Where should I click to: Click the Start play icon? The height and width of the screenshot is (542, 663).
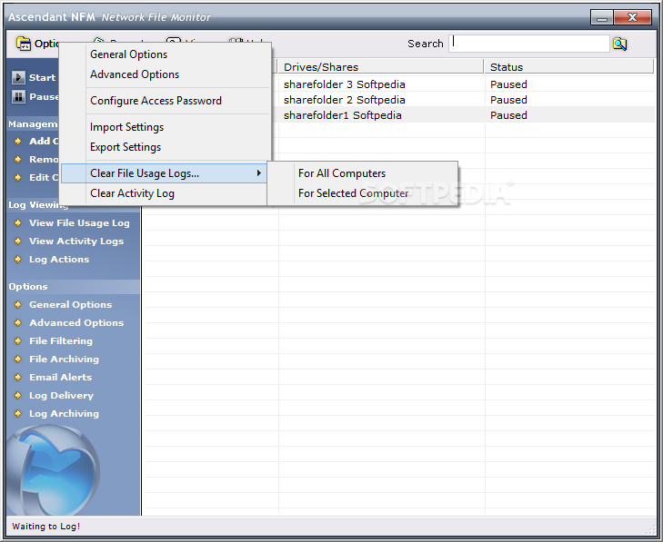coord(18,78)
